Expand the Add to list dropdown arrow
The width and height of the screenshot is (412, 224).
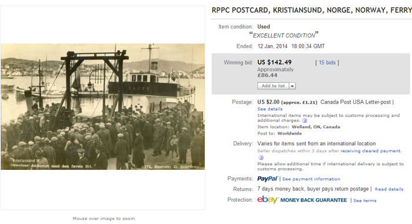pos(292,86)
